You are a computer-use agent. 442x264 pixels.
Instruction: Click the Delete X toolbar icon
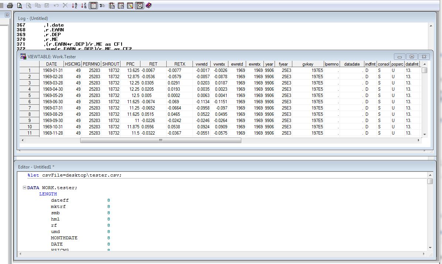tap(65, 5)
